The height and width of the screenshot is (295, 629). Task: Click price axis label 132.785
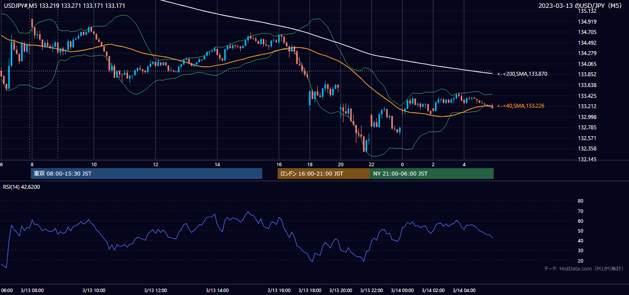coord(587,127)
